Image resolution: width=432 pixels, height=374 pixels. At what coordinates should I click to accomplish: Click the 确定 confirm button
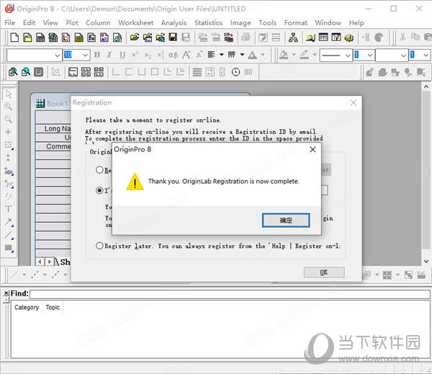point(286,221)
